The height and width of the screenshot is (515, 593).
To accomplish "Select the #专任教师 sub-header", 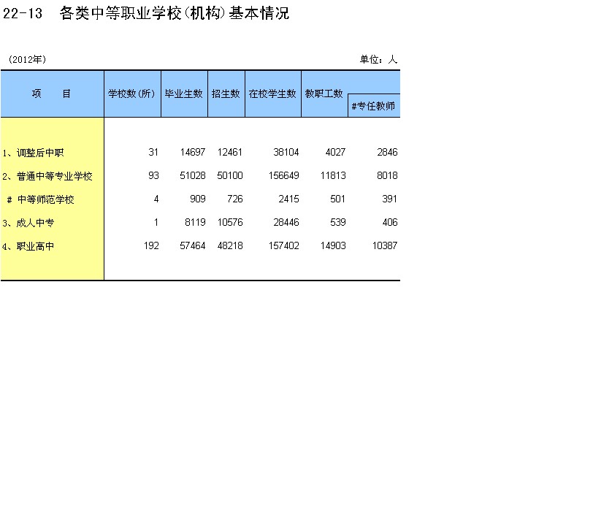I will [373, 106].
